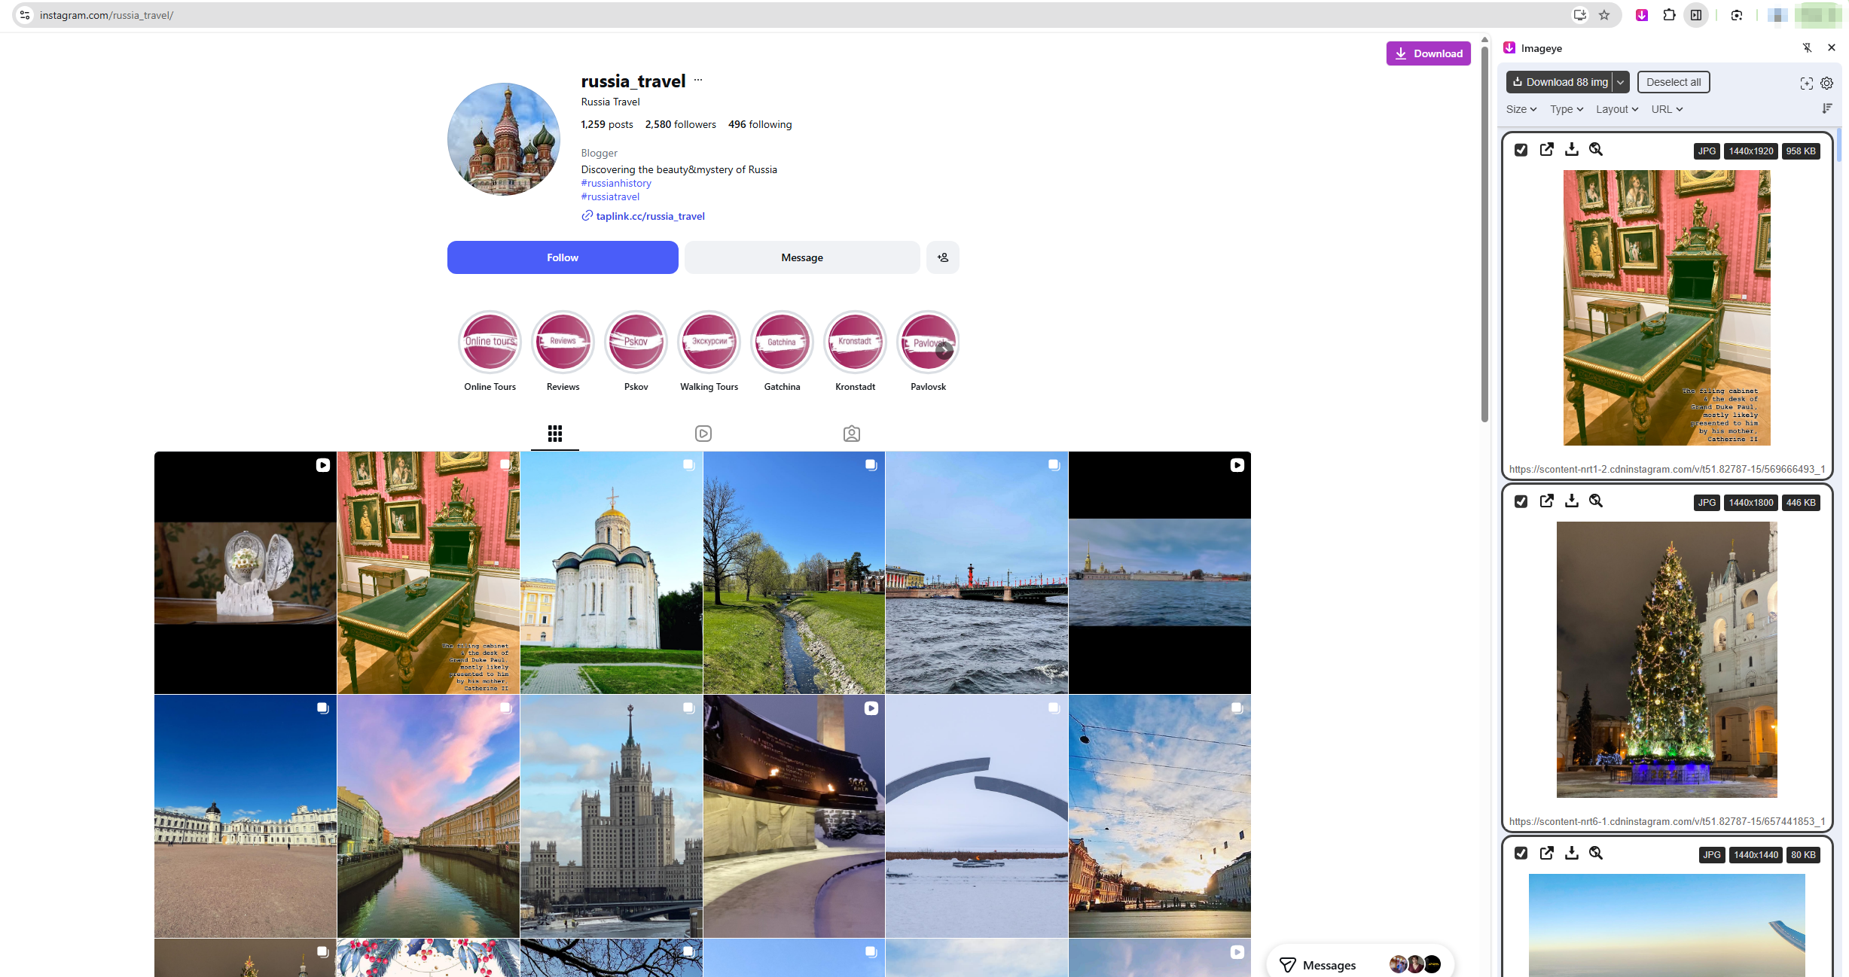Image resolution: width=1849 pixels, height=977 pixels.
Task: Unpin the Imageye side panel
Action: click(x=1807, y=48)
